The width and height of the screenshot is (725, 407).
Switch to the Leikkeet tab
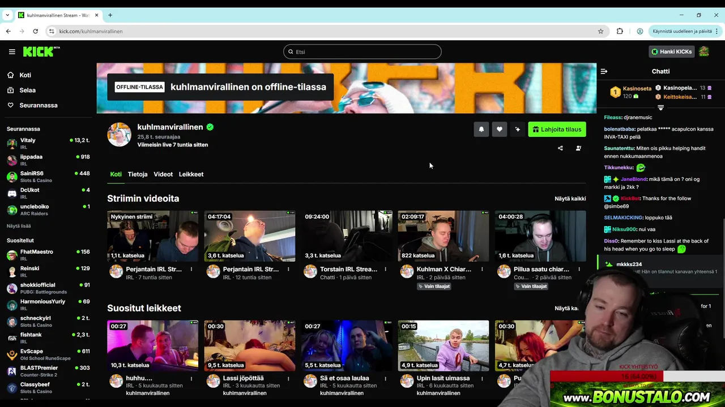(191, 174)
